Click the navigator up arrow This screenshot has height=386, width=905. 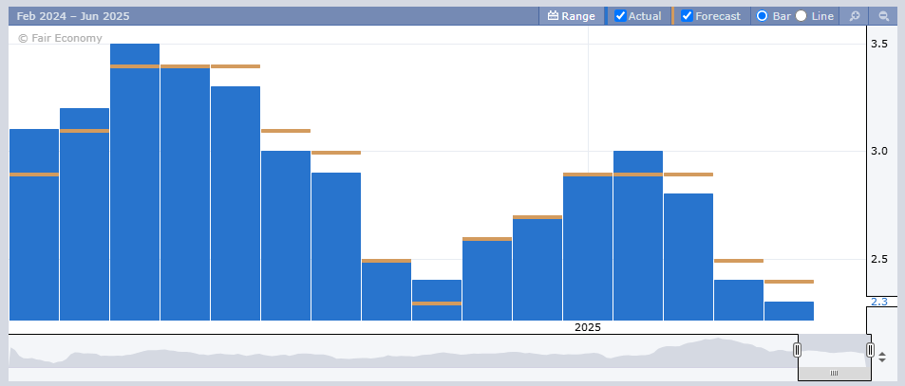[x=882, y=356]
